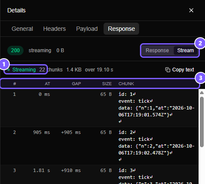Click the 1.4 KB size text
Image resolution: width=205 pixels, height=184 pixels.
click(74, 70)
